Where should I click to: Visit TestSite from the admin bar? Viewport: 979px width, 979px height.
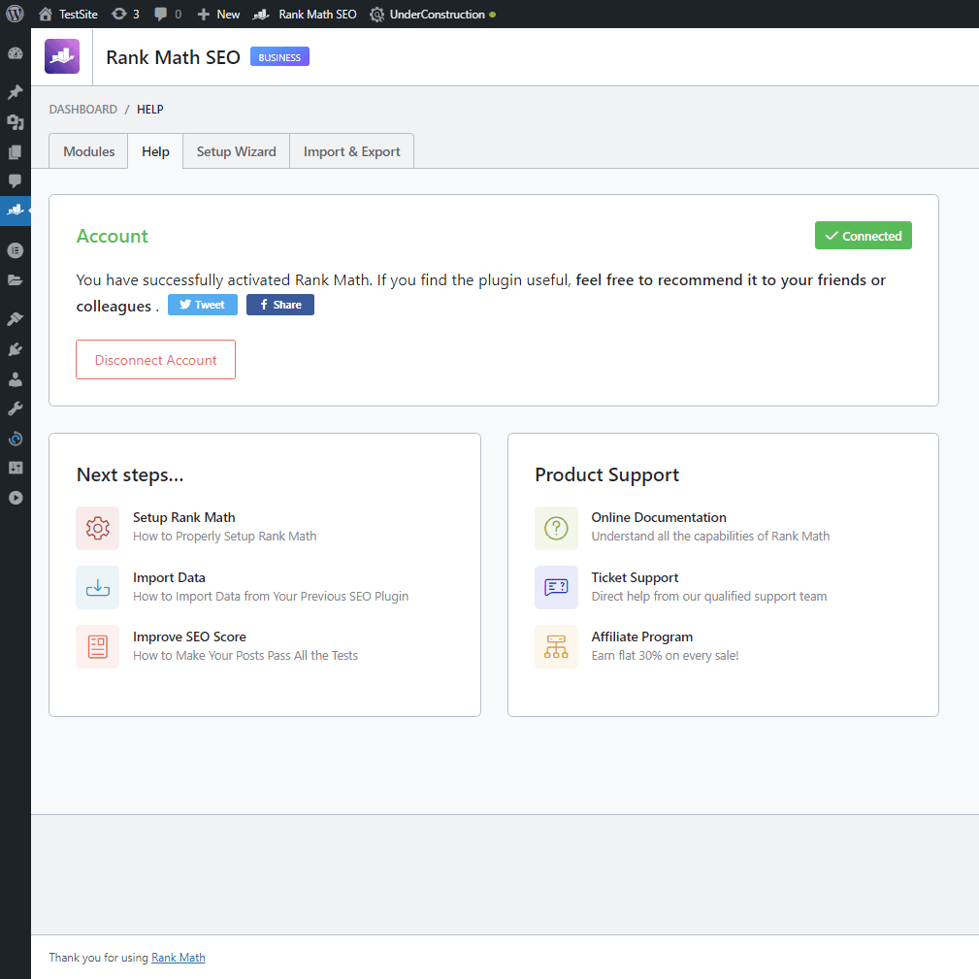coord(68,14)
